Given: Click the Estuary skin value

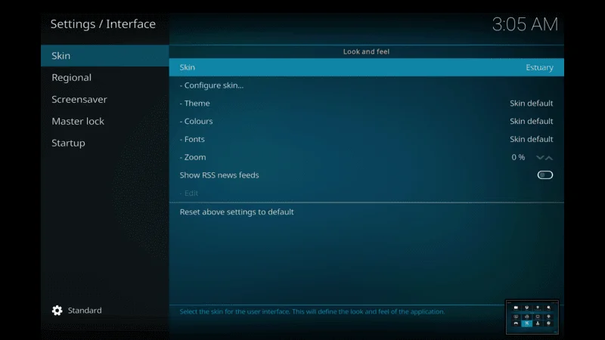Looking at the screenshot, I should coord(539,67).
